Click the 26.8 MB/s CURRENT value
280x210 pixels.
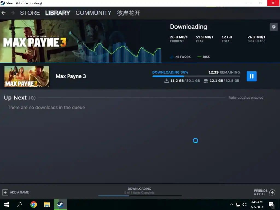click(179, 37)
